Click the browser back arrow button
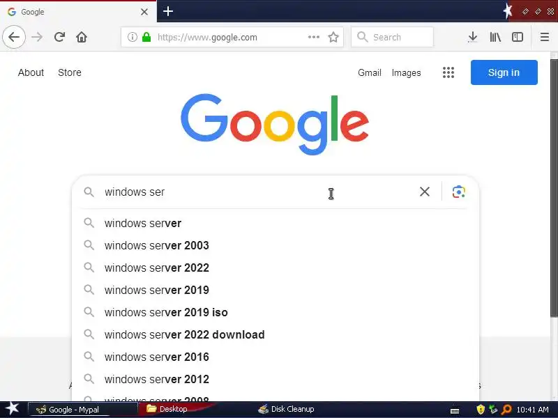Screen dimensions: 558x418 pos(14,37)
